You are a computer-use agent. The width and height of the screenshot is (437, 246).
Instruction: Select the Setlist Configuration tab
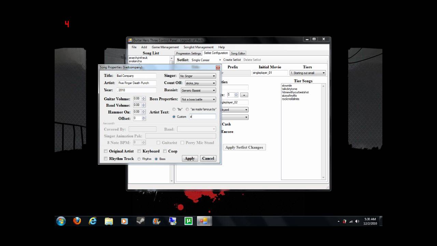(x=216, y=53)
